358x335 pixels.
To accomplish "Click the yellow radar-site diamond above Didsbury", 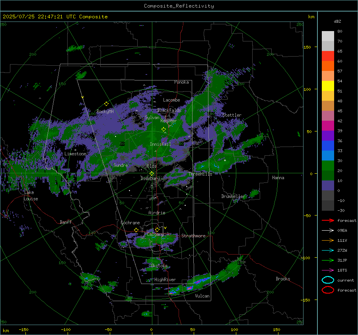I will pos(152,174).
